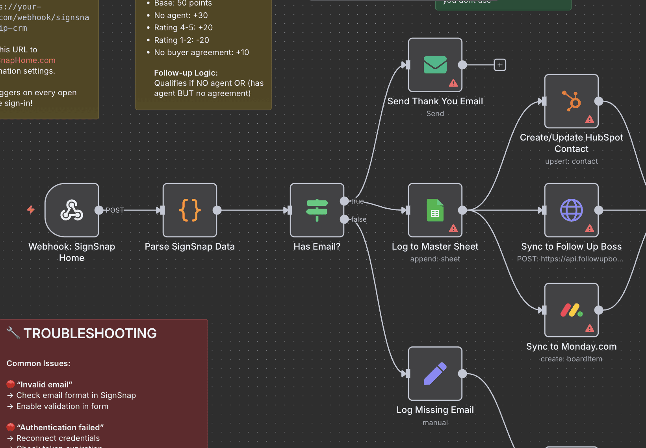Click the "Send" subtitle under email node

[x=435, y=114]
